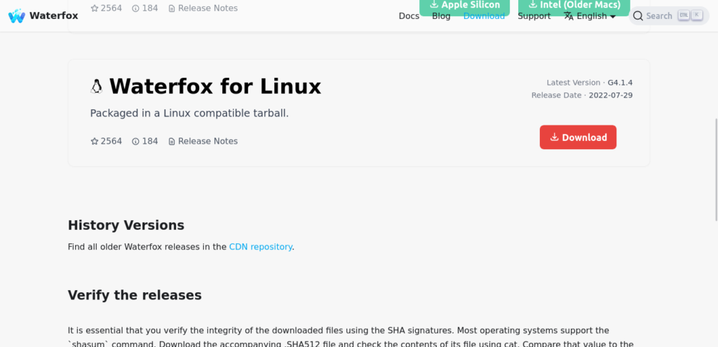Click the History Versions heading
The height and width of the screenshot is (347, 718).
tap(126, 225)
